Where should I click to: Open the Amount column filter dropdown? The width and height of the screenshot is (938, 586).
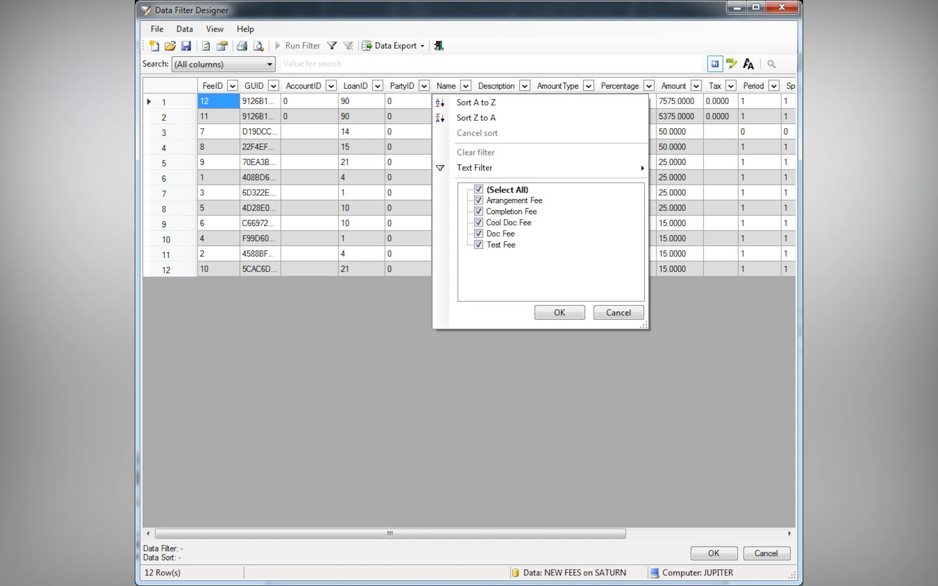pyautogui.click(x=696, y=86)
